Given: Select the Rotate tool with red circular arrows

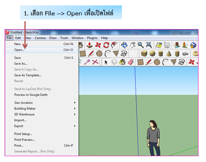Looking at the screenshot, I should 106,45.
